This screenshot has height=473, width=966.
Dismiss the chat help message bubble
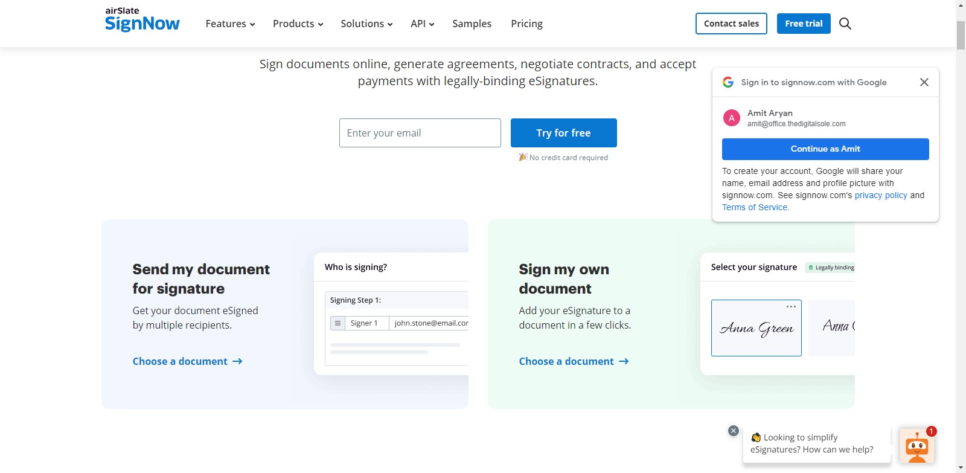(733, 431)
